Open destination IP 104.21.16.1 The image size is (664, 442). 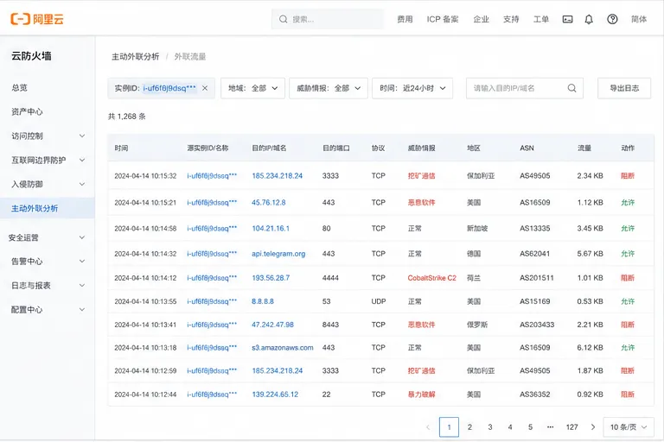pos(271,229)
